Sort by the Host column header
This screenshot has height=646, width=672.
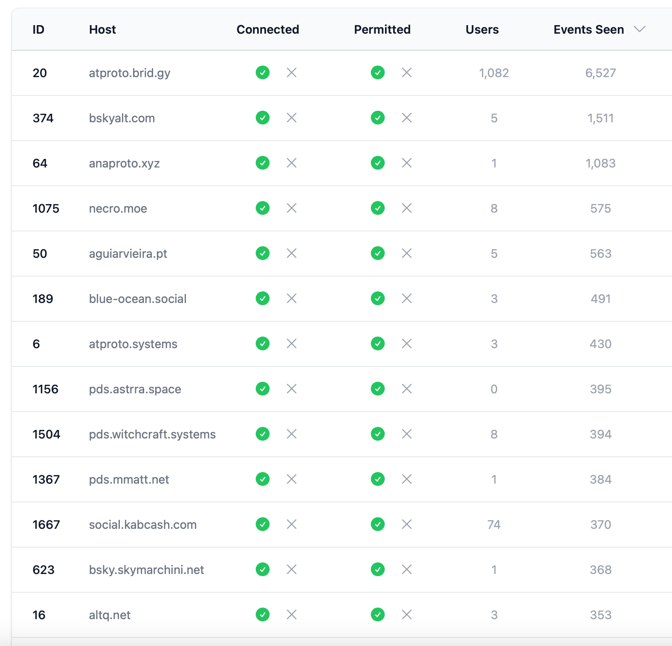[102, 29]
